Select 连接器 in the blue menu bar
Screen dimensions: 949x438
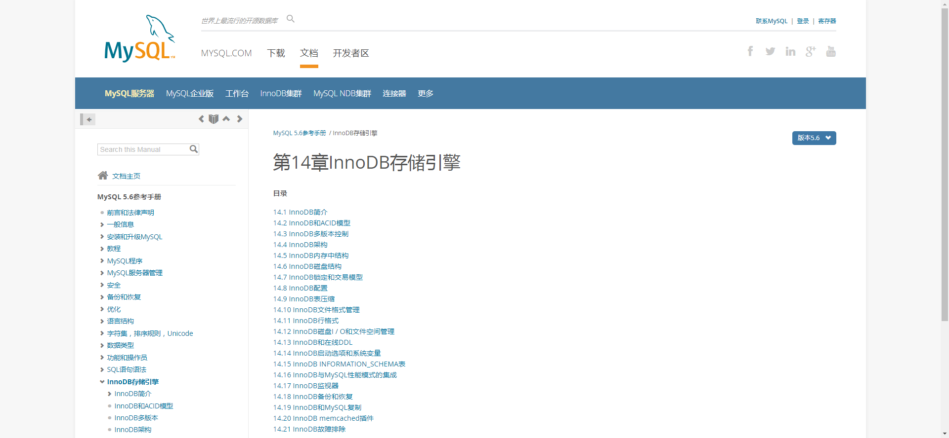[394, 93]
